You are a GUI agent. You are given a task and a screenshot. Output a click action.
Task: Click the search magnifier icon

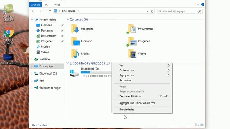pos(199,11)
